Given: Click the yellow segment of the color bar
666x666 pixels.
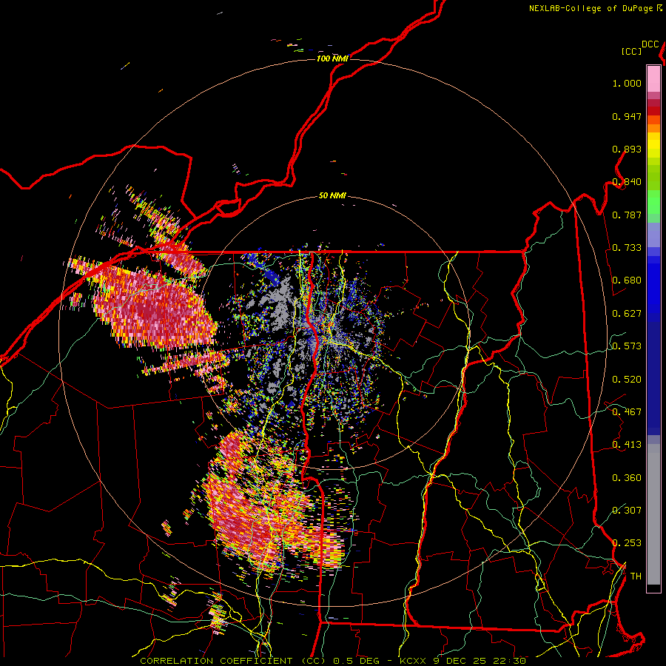Looking at the screenshot, I should tap(653, 145).
